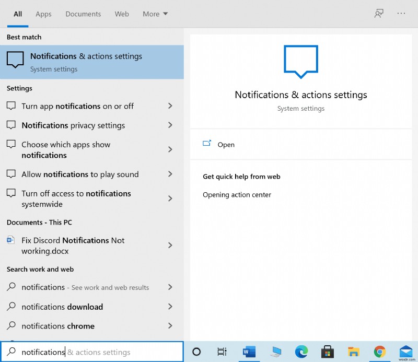Open Microsoft Store taskbar icon

327,352
